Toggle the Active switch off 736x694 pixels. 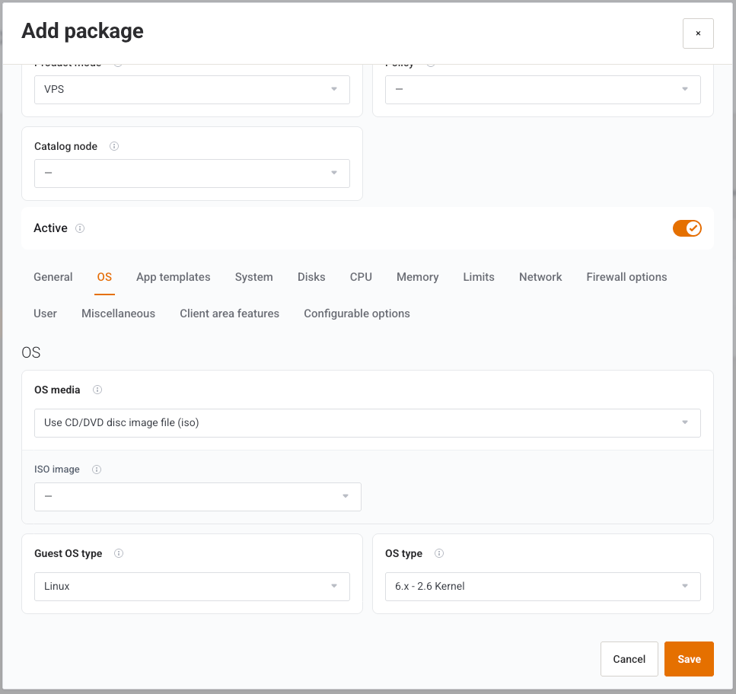[x=687, y=228]
